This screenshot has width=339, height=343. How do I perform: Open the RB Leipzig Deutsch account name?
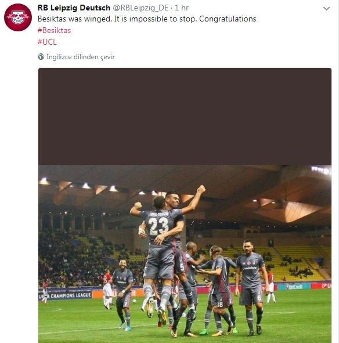click(74, 8)
